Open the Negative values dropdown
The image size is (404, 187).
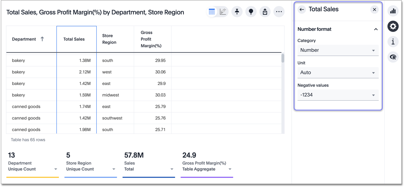338,95
